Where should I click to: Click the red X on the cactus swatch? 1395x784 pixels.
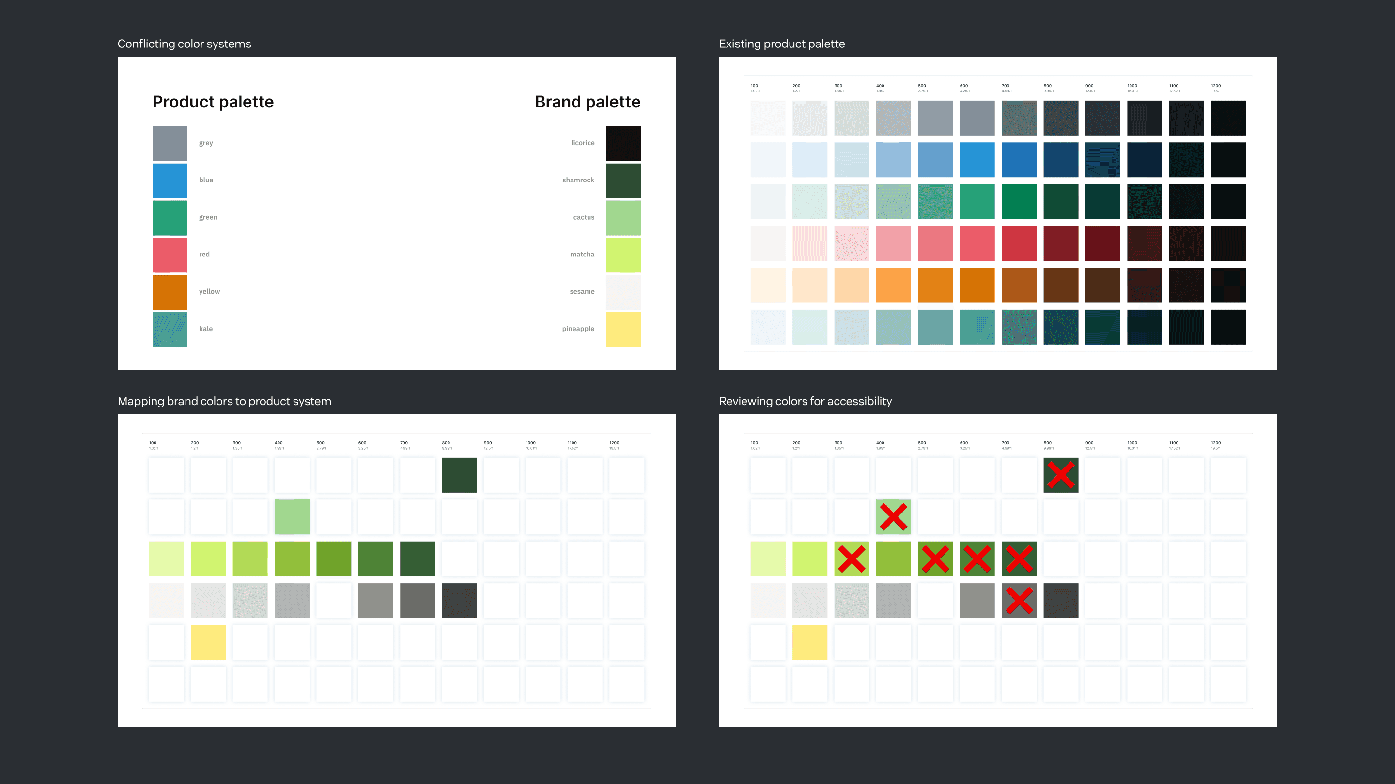point(893,517)
